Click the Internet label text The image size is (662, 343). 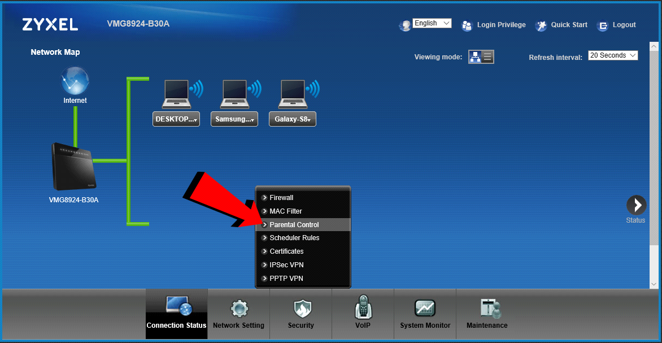pos(75,101)
